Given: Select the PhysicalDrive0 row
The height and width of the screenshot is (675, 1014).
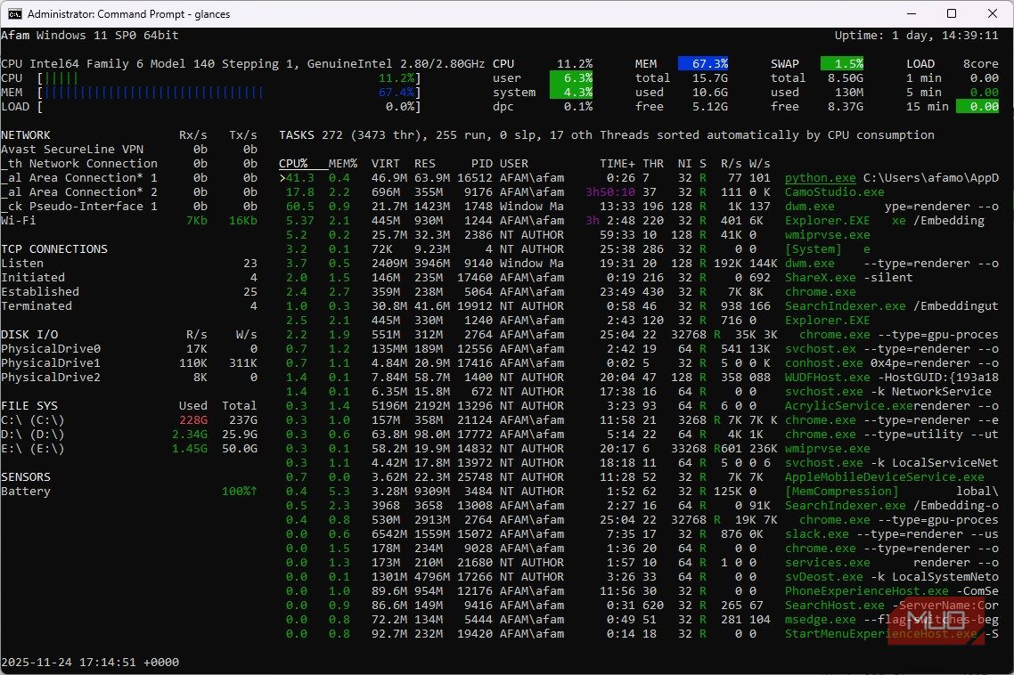Looking at the screenshot, I should click(128, 348).
